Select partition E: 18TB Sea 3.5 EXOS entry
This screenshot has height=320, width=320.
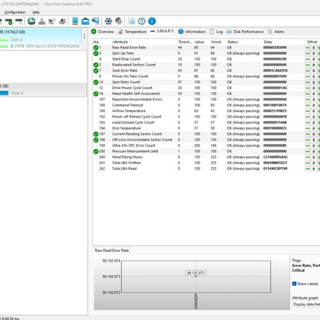(45, 46)
